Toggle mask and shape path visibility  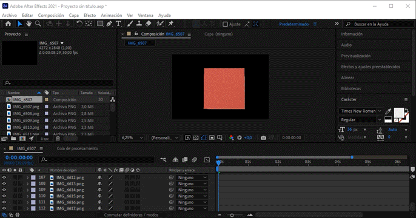pos(204,137)
